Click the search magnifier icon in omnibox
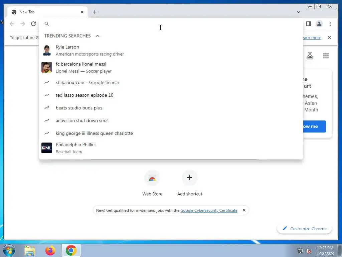The width and height of the screenshot is (342, 257). click(47, 24)
